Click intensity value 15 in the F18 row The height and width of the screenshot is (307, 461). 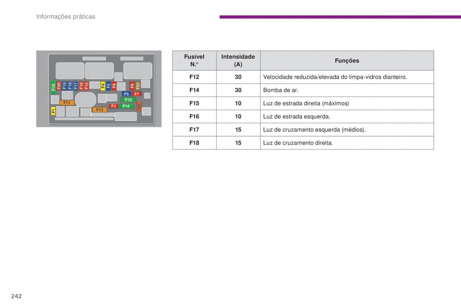(x=238, y=143)
